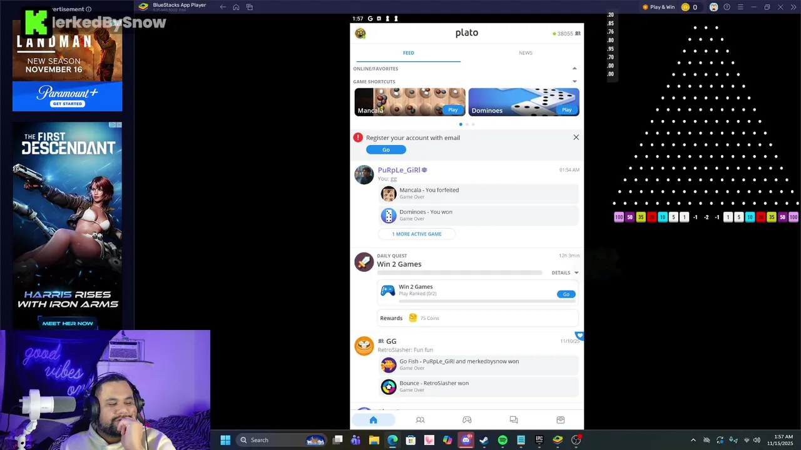Viewport: 801px width, 450px height.
Task: Open Dominoes - You won game entry
Action: [479, 215]
